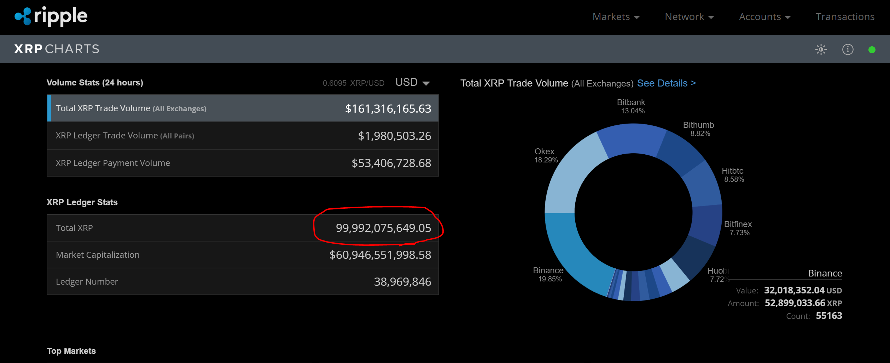Click the green connection status dot

click(872, 50)
